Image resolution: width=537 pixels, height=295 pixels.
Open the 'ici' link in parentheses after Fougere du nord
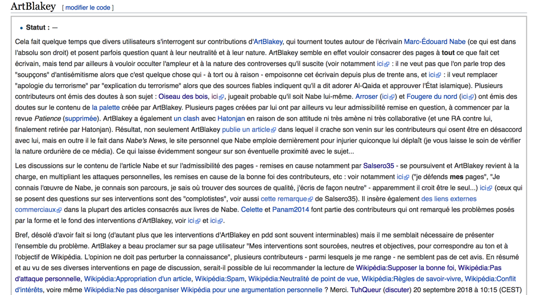[468, 97]
